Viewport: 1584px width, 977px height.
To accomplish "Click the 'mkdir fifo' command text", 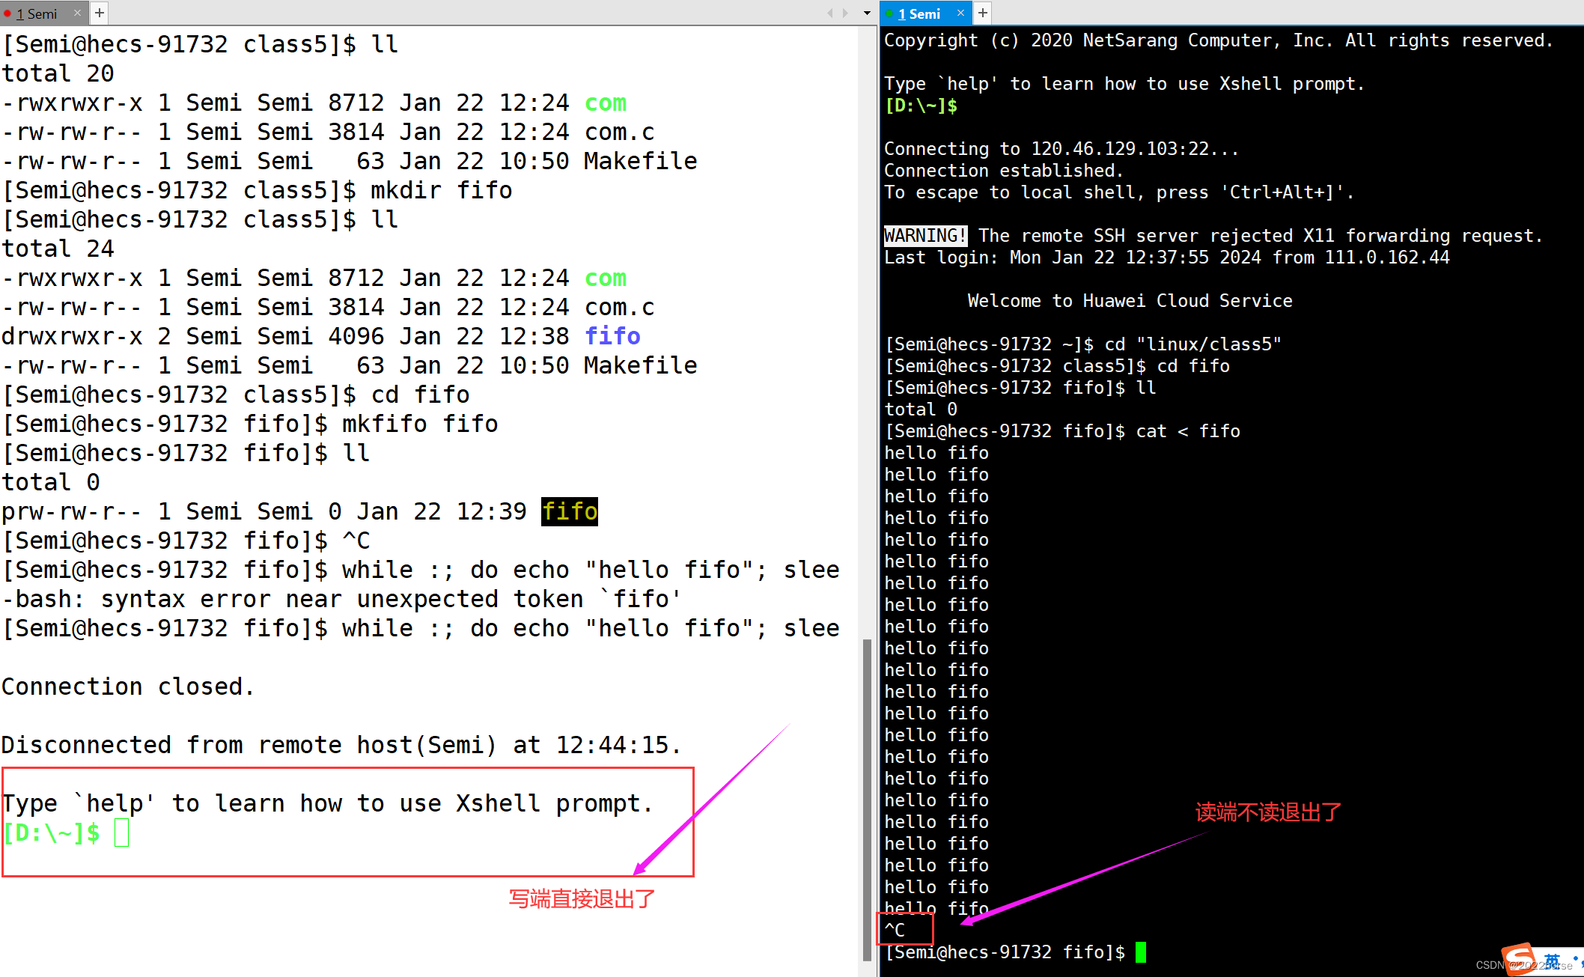I will click(x=442, y=190).
